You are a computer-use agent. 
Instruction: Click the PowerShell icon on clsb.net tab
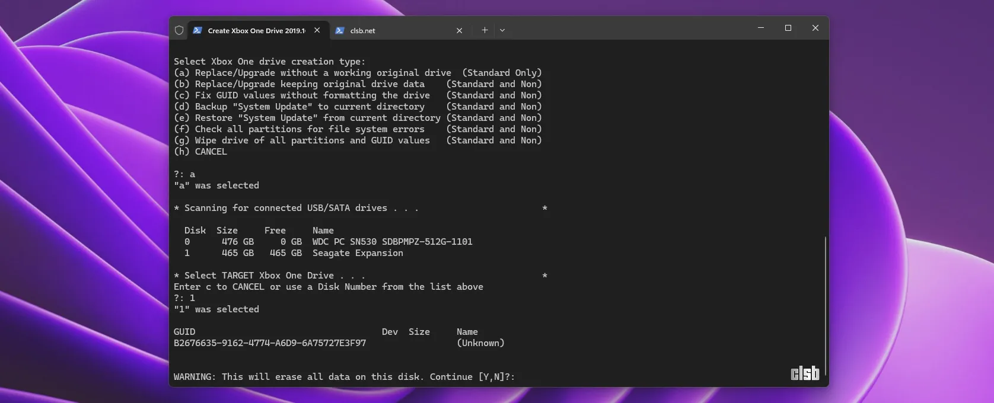click(x=340, y=30)
